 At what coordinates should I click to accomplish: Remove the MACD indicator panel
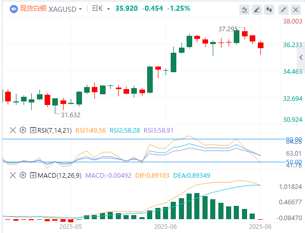click(x=13, y=176)
